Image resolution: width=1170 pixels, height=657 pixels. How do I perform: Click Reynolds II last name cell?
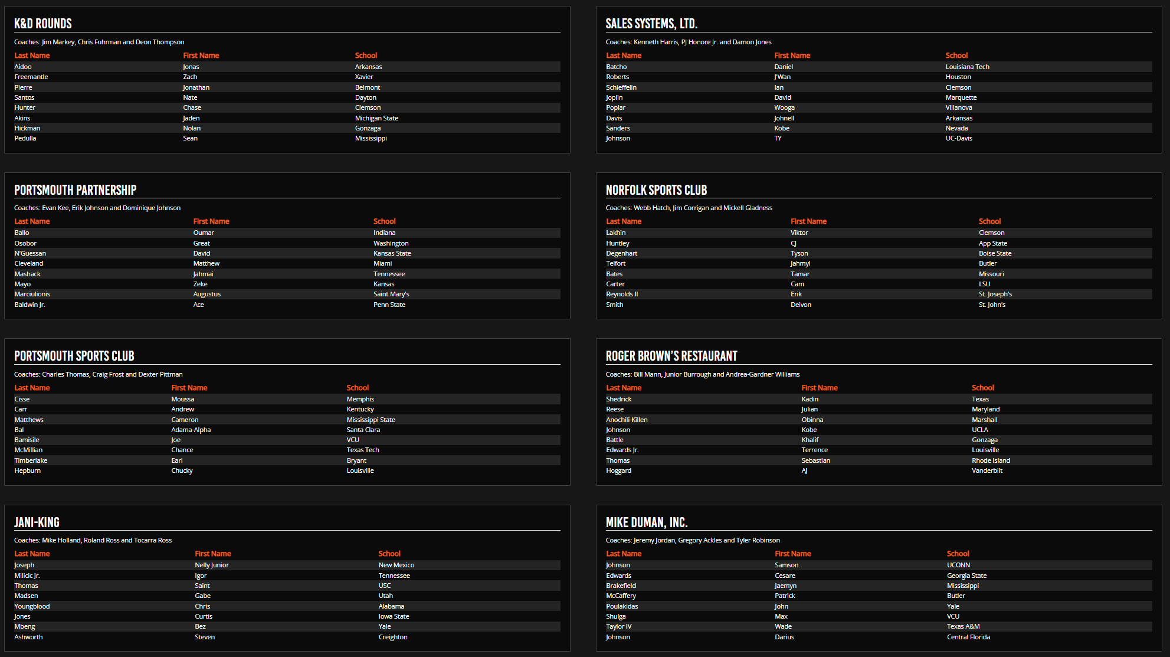[622, 294]
